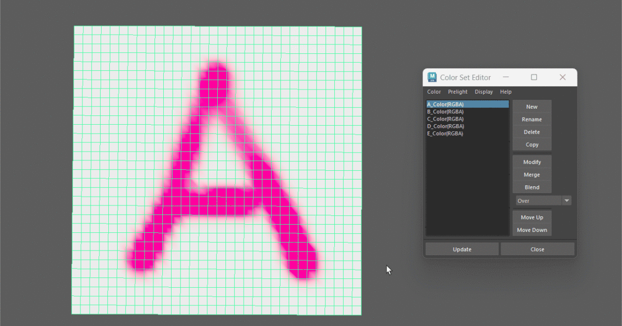The image size is (622, 326).
Task: Maximize the Color Set Editor window
Action: (x=534, y=78)
